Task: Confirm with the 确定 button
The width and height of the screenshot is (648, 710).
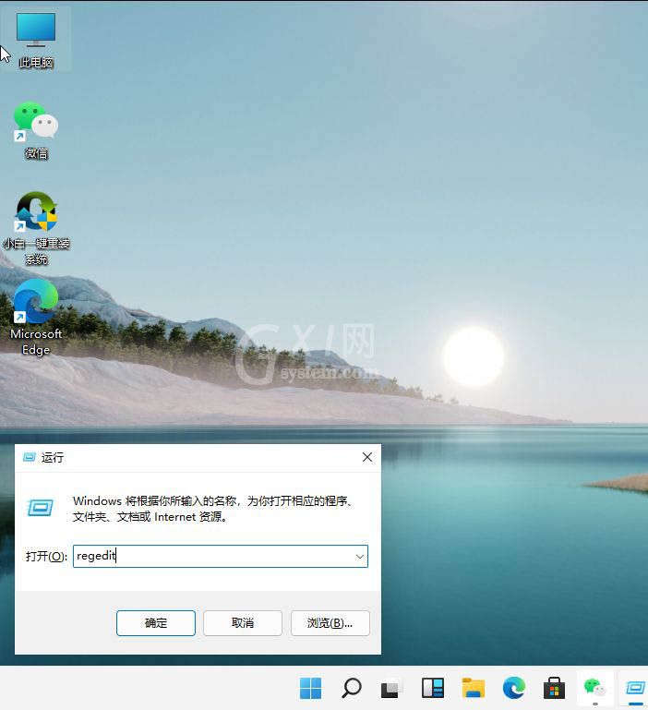Action: coord(156,623)
